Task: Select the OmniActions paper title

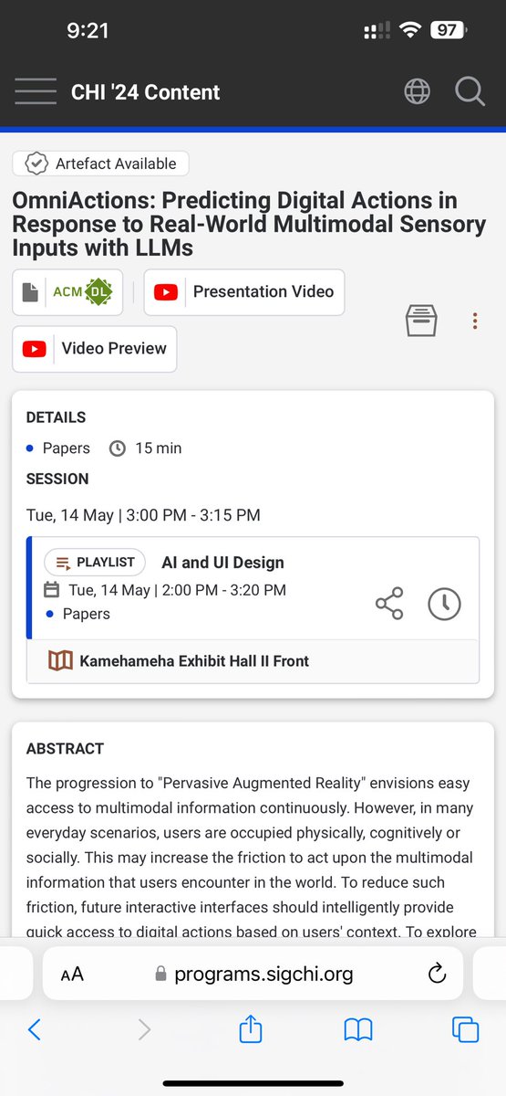Action: click(x=248, y=224)
